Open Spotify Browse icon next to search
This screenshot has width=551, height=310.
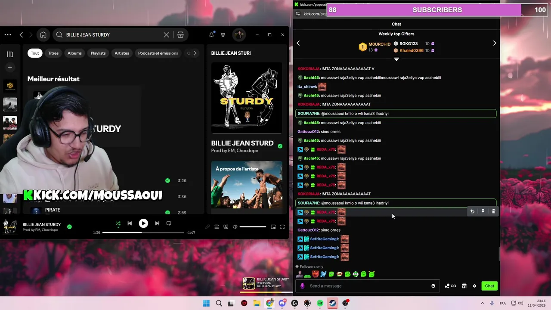[180, 35]
